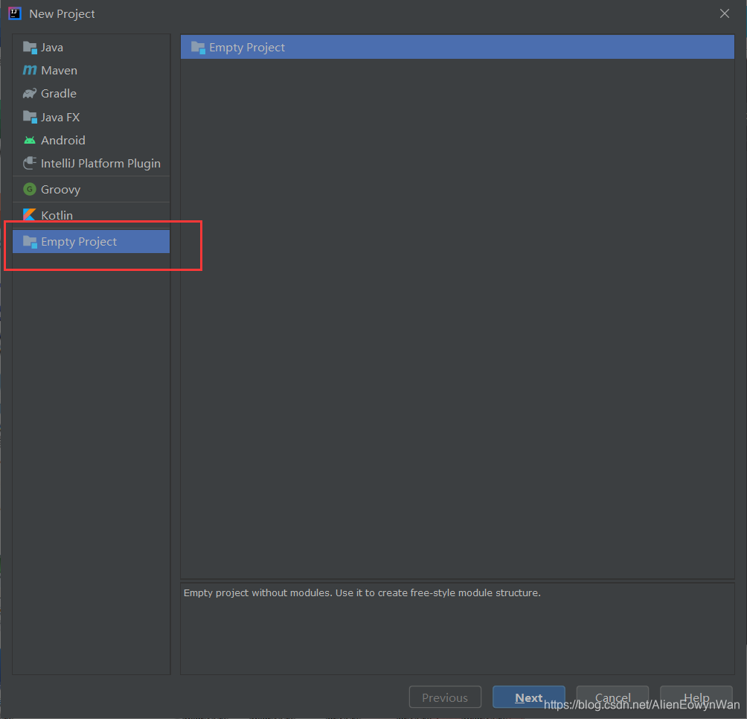The width and height of the screenshot is (747, 719).
Task: Click the Kotlin logo icon
Action: 30,215
